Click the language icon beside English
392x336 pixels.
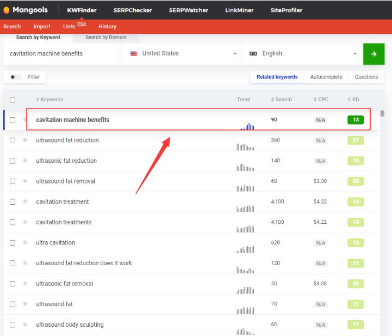click(253, 53)
